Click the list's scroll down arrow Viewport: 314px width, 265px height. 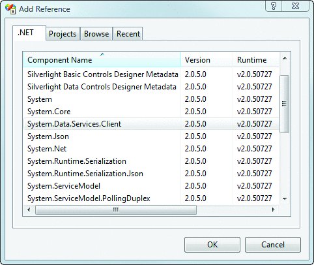click(285, 198)
